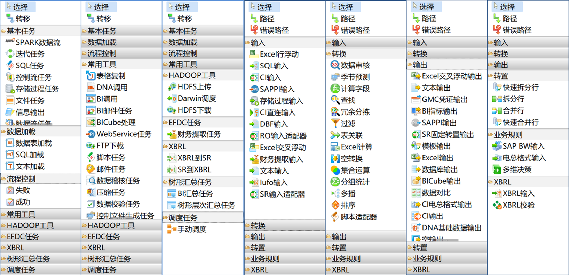
Task: Pick the 季节预测 tool icon
Action: click(x=335, y=77)
